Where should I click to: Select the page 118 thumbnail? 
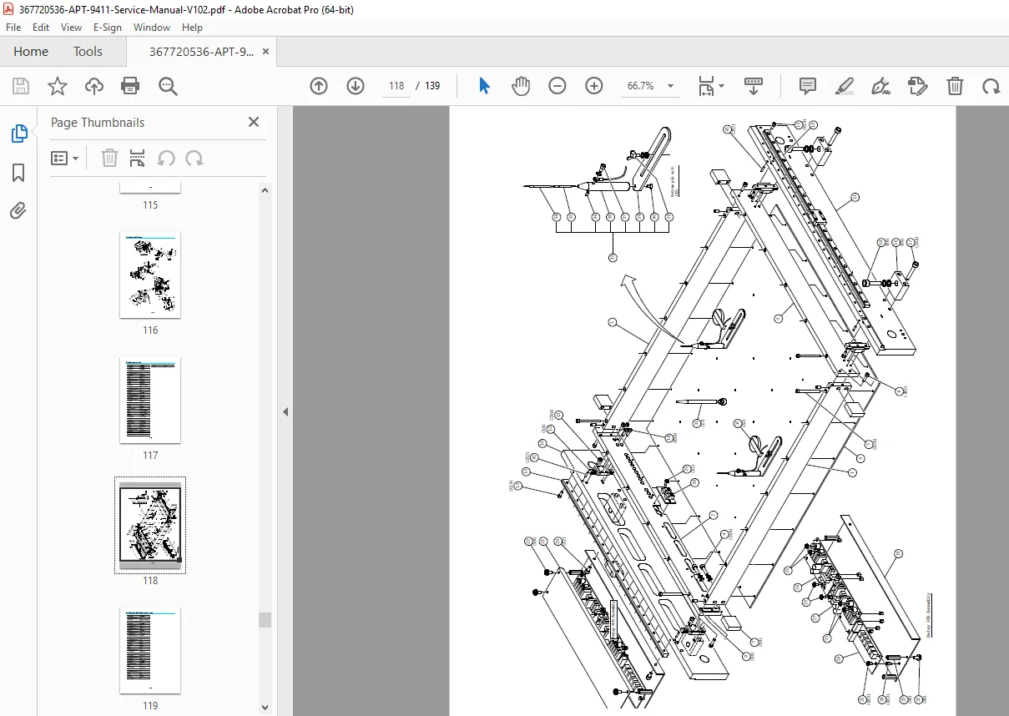150,526
